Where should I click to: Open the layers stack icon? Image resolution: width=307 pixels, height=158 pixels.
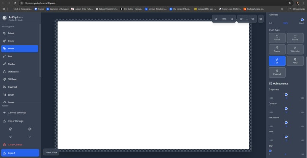tap(30, 129)
